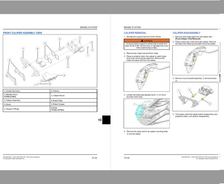Click page number 10.33 in the footer

tap(94, 158)
